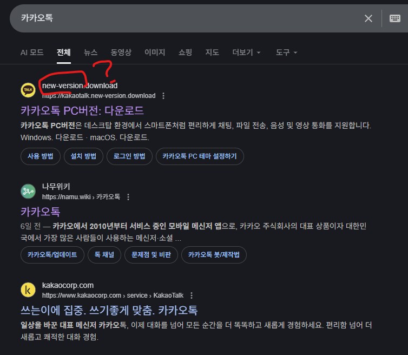Click the KakaoTalk TALK favicon
The image size is (408, 355).
[x=28, y=90]
